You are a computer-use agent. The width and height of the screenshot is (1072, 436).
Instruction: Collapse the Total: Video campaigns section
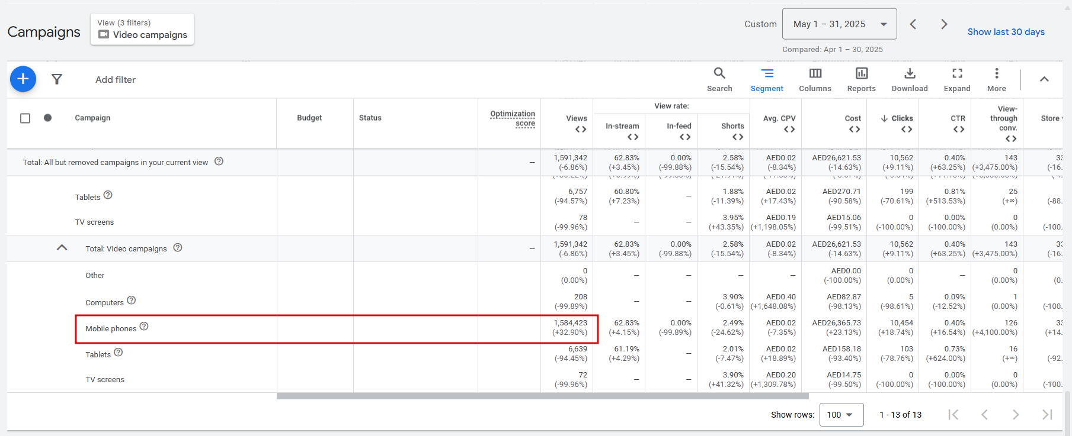pyautogui.click(x=62, y=248)
